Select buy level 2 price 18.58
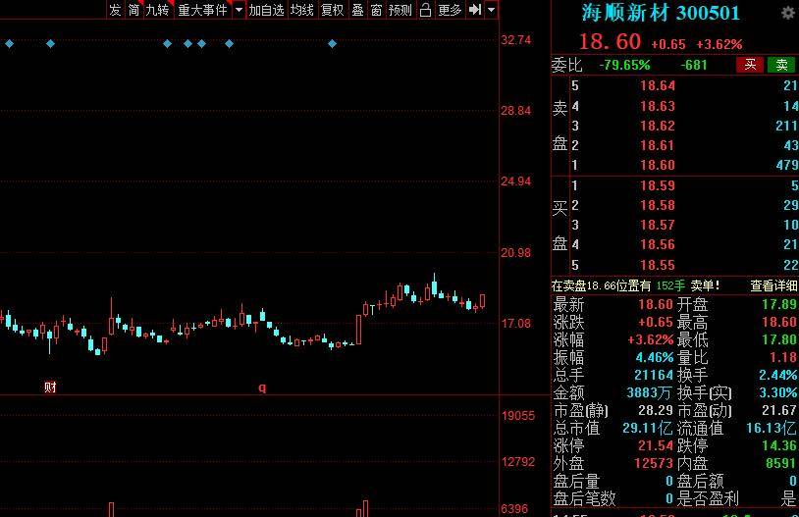This screenshot has width=799, height=517. point(658,205)
